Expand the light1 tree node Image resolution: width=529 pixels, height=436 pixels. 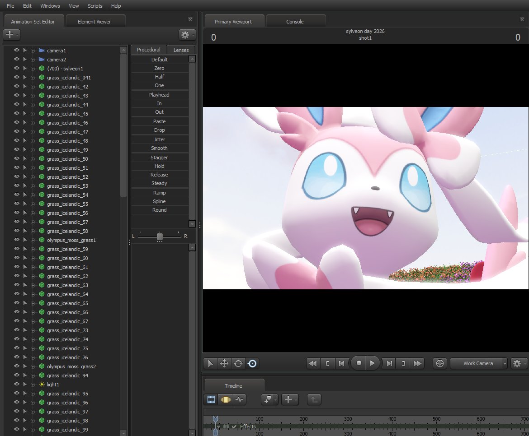33,385
